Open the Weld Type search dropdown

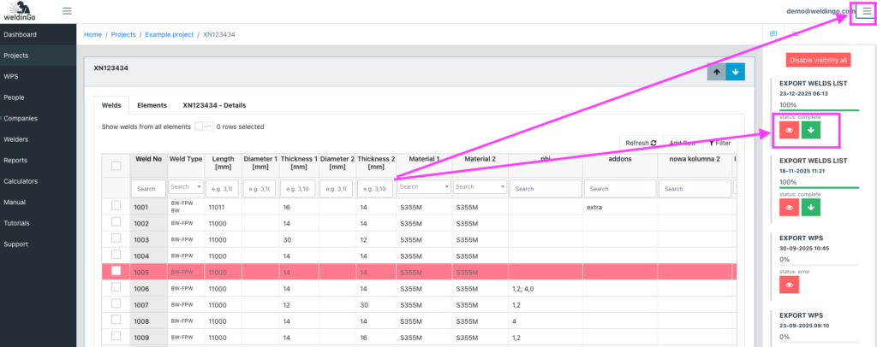tap(185, 187)
